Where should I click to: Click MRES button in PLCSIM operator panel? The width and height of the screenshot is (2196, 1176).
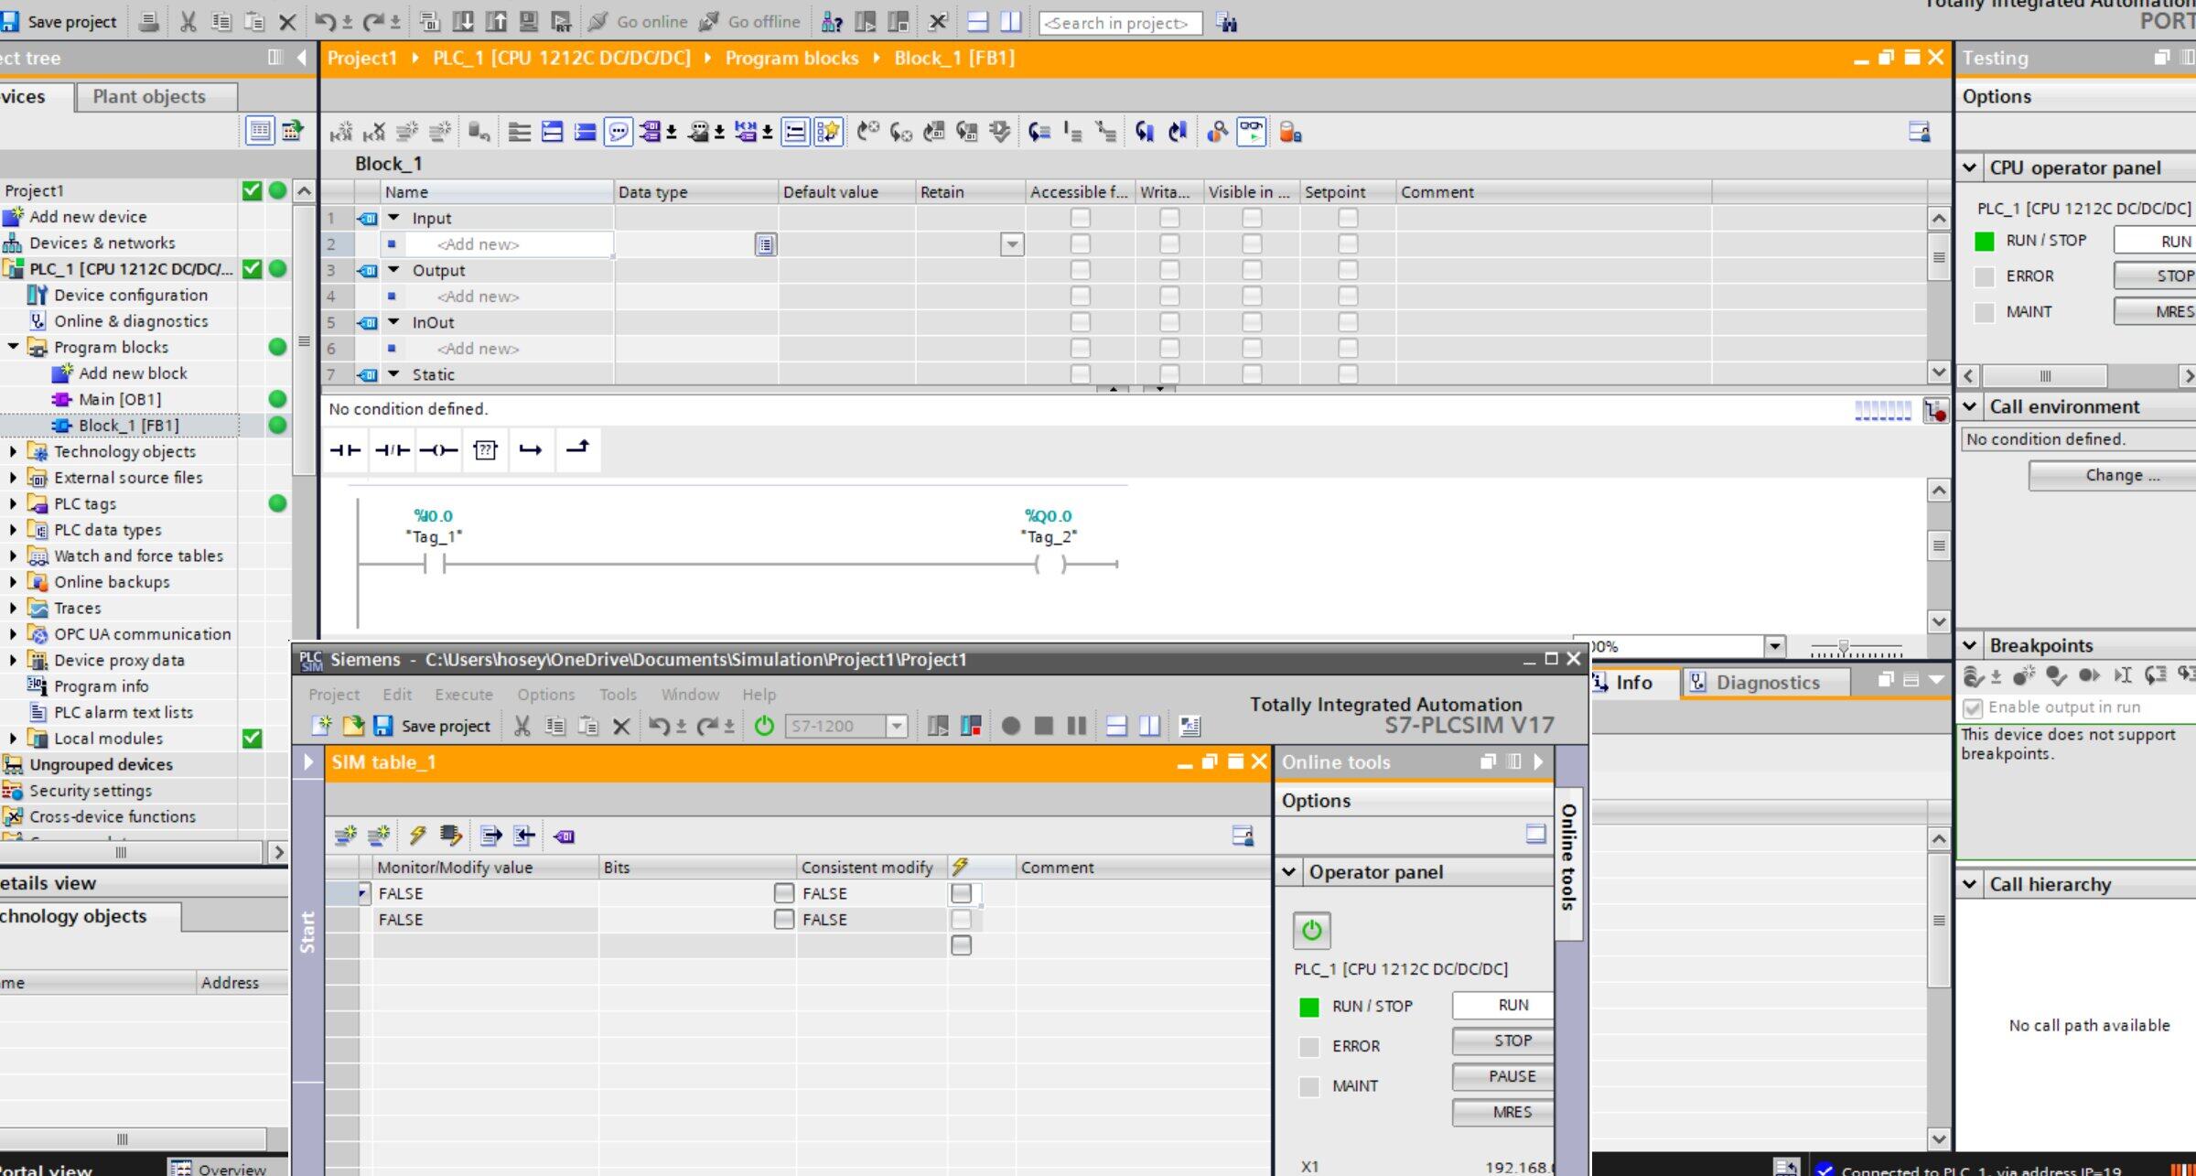point(1502,1112)
